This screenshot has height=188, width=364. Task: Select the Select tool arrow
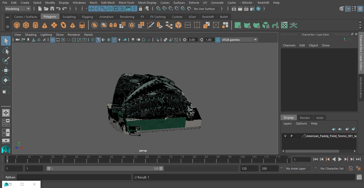[x=6, y=41]
